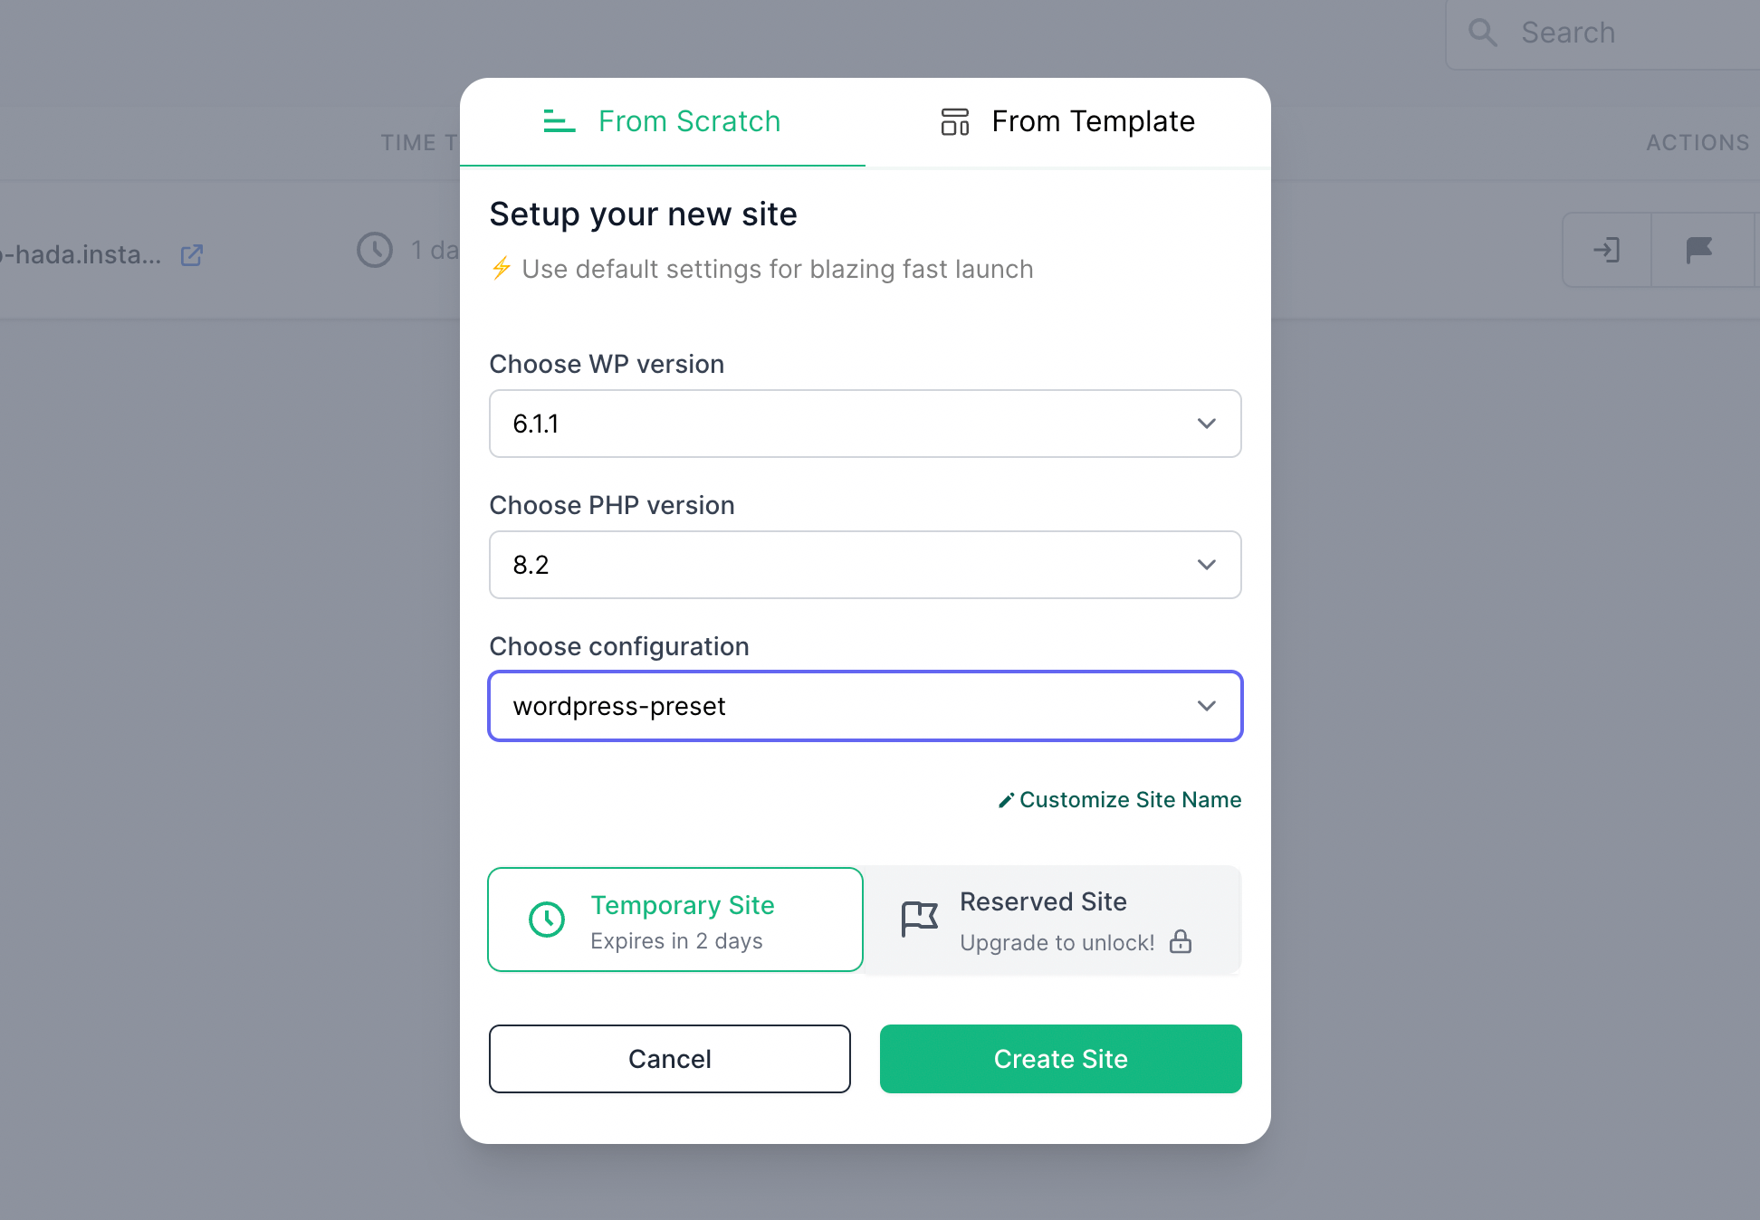Select the Temporary Site option

[x=674, y=920]
